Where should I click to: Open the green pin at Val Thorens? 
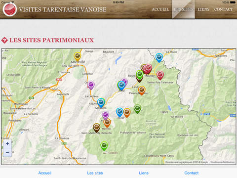click(x=104, y=146)
